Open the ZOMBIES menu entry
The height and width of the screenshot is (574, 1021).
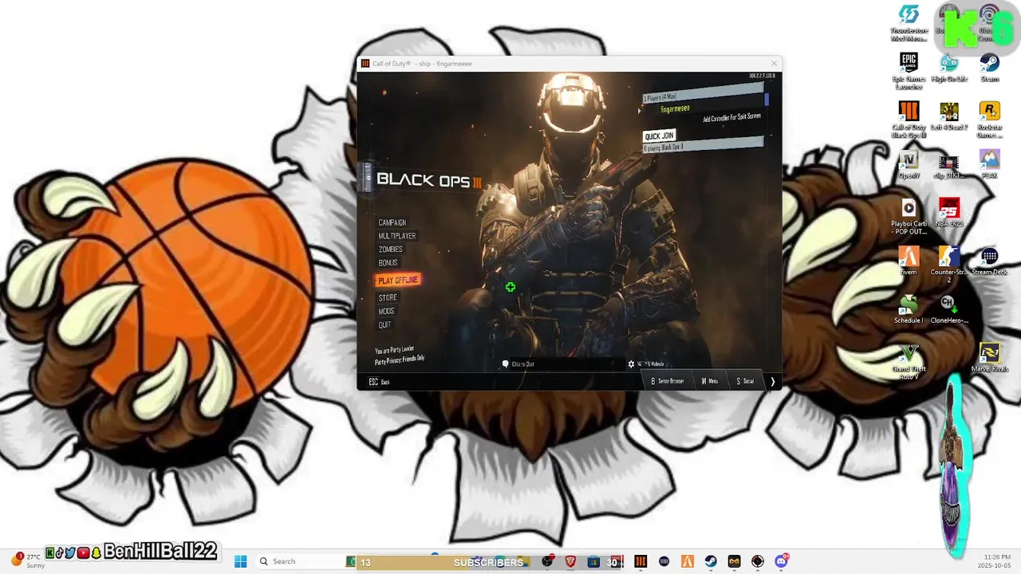click(390, 250)
